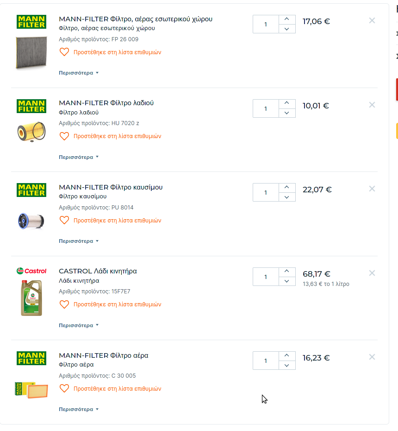Image resolution: width=398 pixels, height=431 pixels.
Task: Increase quantity of cabin air filter
Action: (x=287, y=19)
